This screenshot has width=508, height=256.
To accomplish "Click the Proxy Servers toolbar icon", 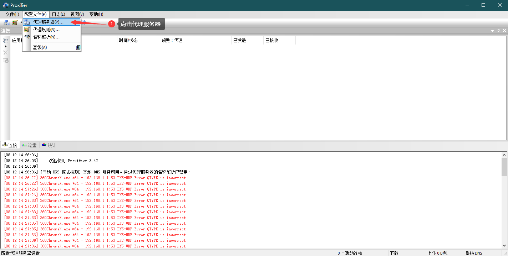I will [x=7, y=22].
